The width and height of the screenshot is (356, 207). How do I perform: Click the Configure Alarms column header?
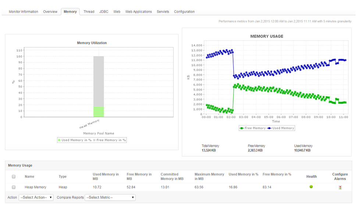[x=340, y=176]
